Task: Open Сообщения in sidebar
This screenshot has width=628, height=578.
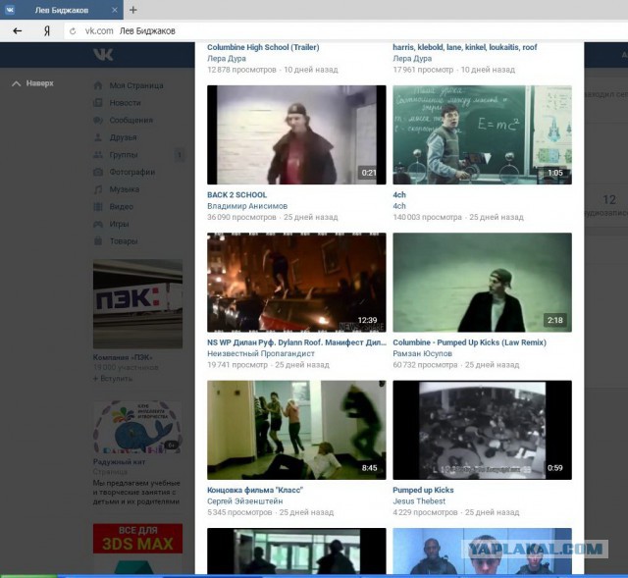Action: [131, 120]
